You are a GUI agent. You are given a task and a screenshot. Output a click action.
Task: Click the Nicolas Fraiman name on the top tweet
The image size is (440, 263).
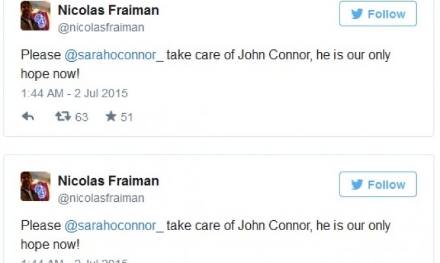108,11
